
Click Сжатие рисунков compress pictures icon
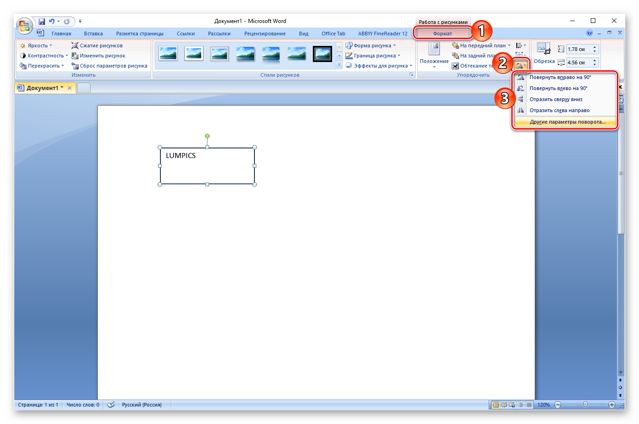click(x=75, y=45)
